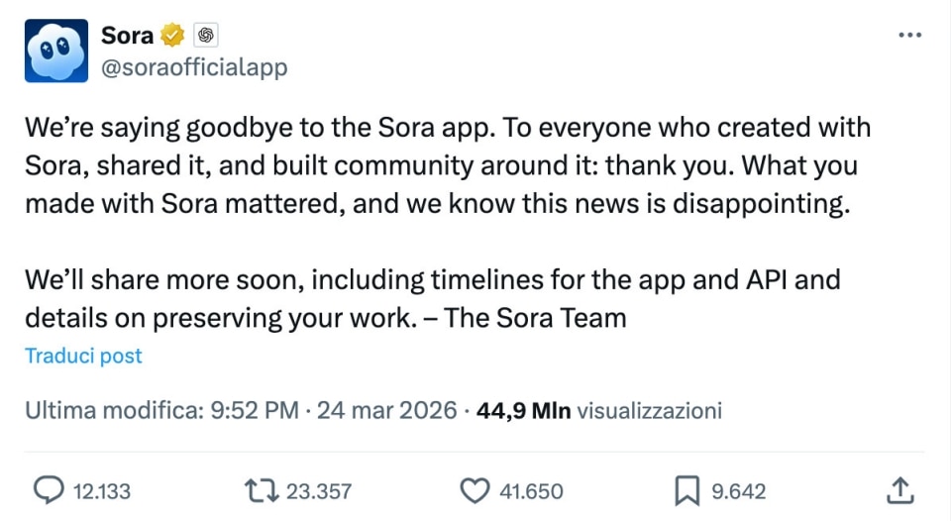
Task: Click the share upload arrow icon
Action: point(898,490)
